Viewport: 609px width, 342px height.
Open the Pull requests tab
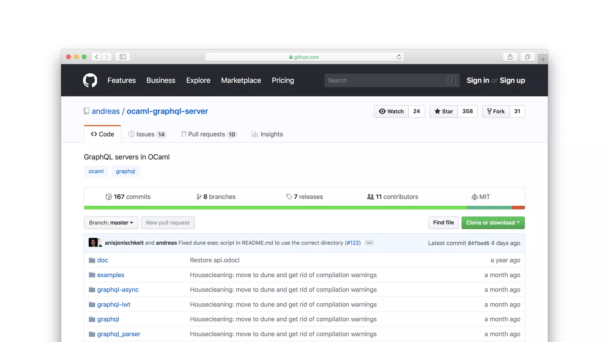click(x=208, y=134)
